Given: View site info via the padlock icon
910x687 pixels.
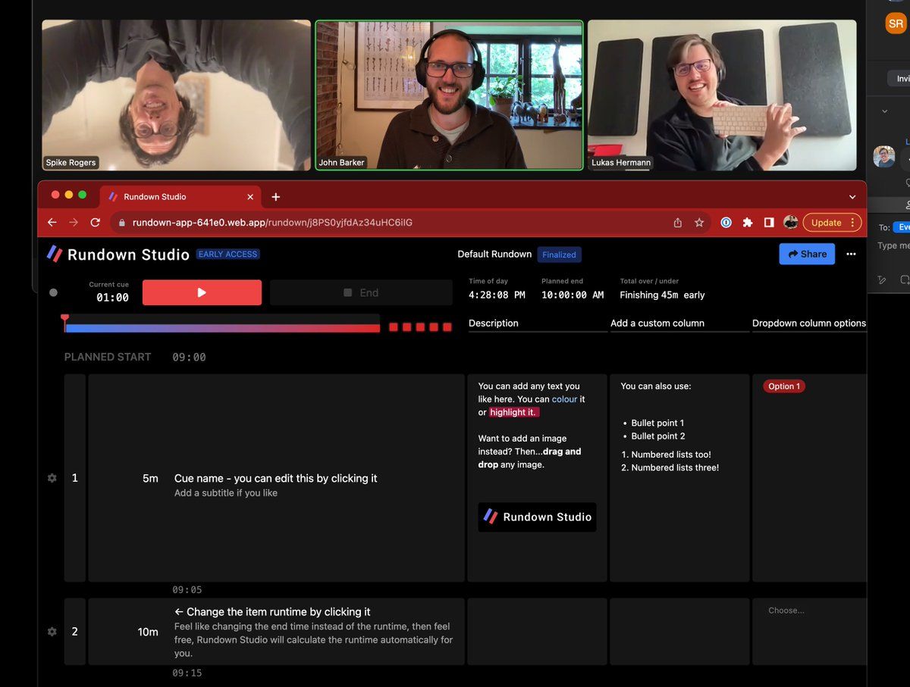Looking at the screenshot, I should click(122, 223).
